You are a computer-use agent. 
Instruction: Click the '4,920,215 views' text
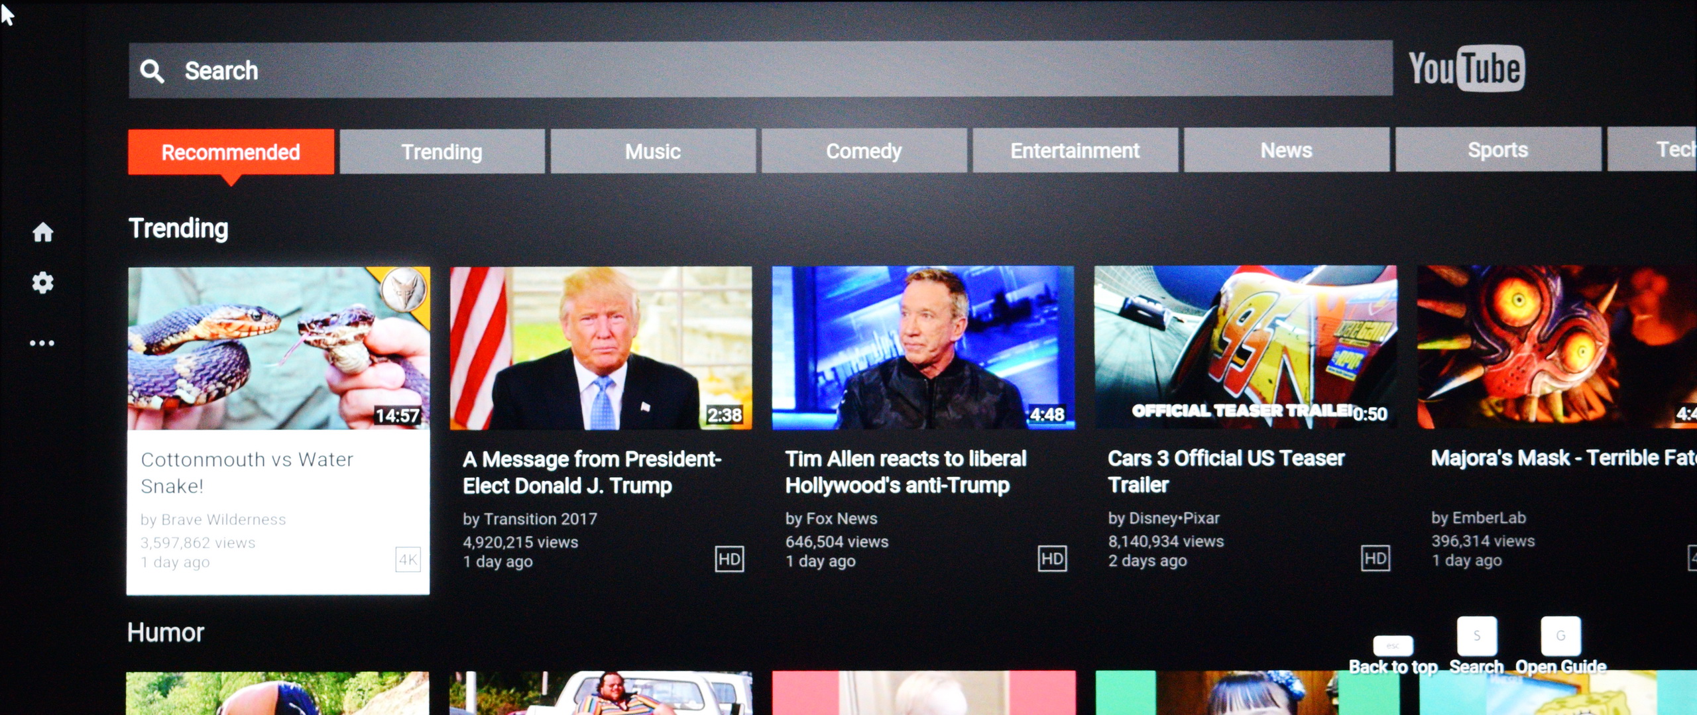click(520, 542)
